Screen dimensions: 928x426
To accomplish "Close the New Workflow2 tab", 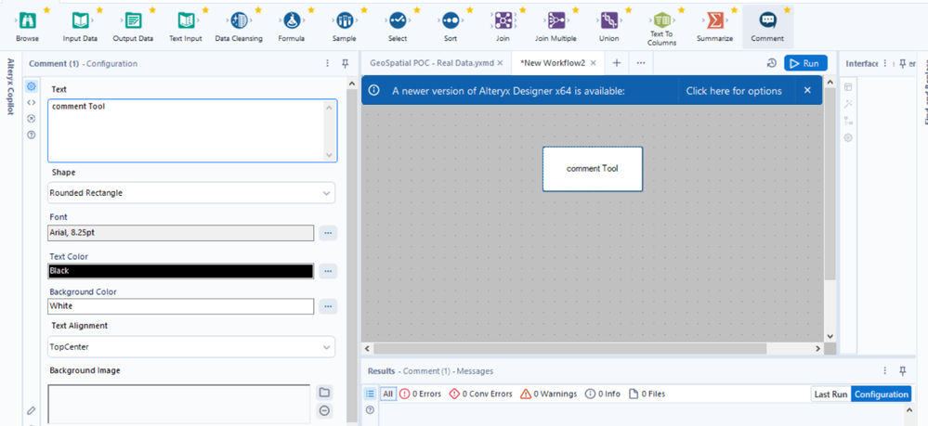I will point(594,63).
